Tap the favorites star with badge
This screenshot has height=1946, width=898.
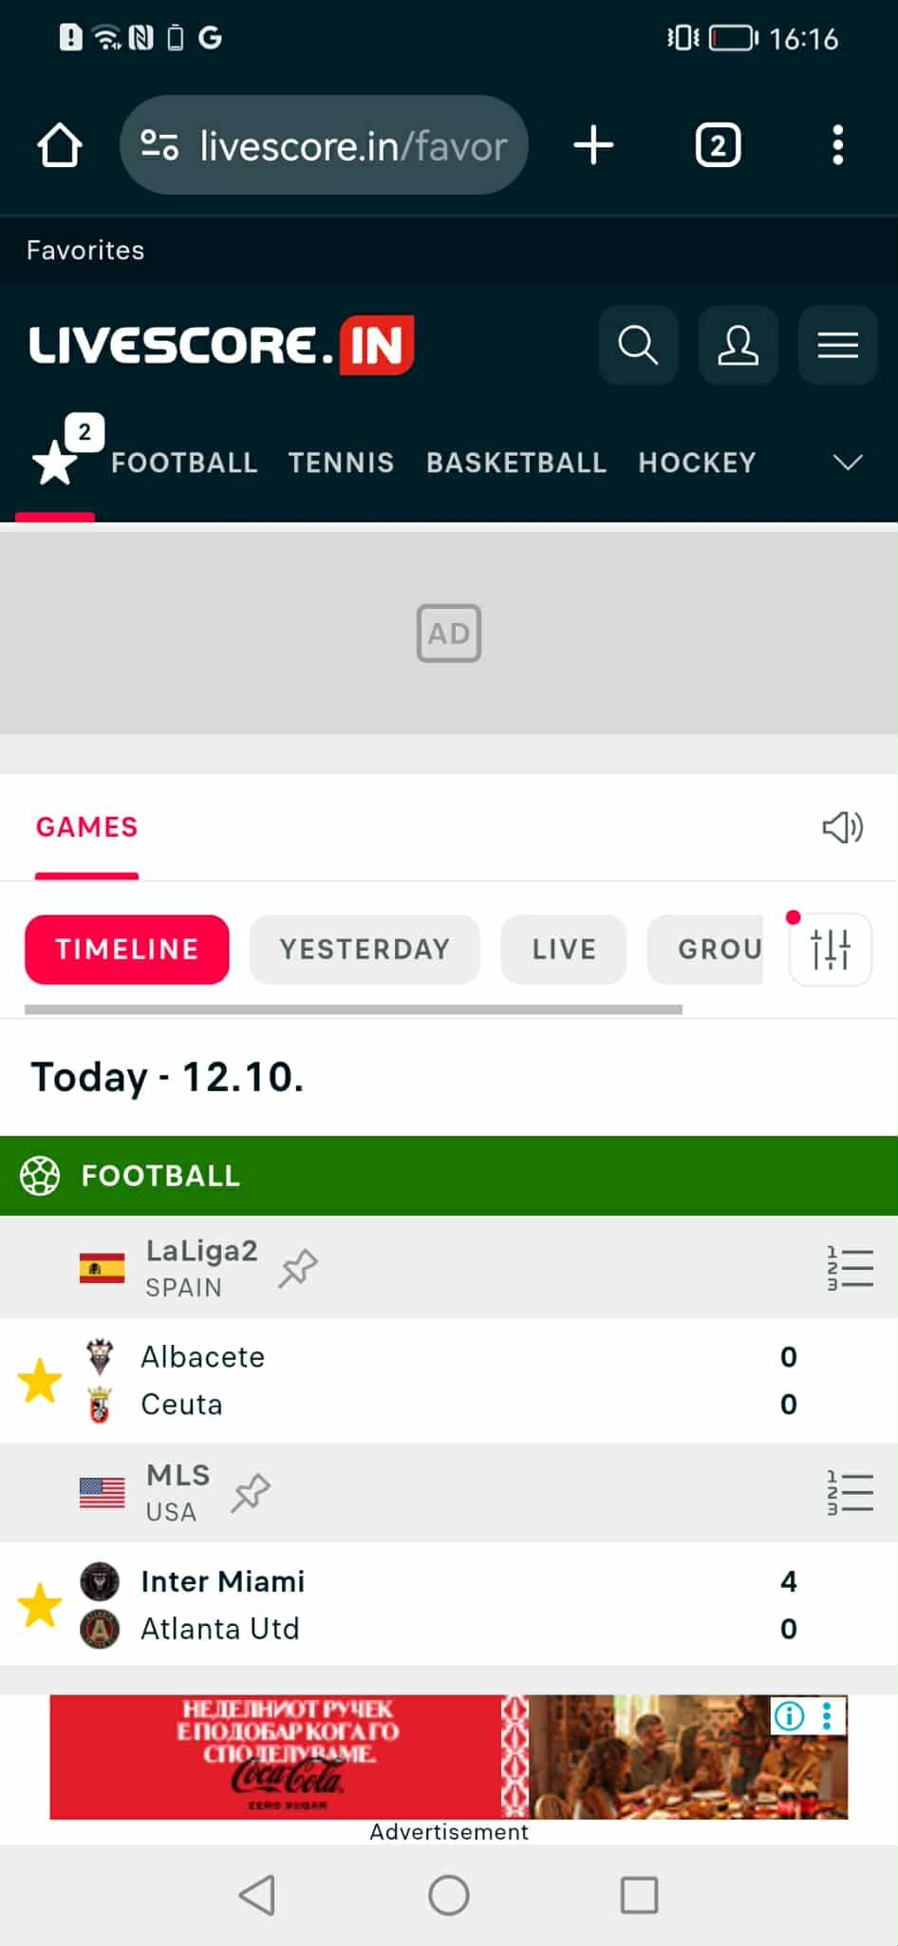coord(57,461)
